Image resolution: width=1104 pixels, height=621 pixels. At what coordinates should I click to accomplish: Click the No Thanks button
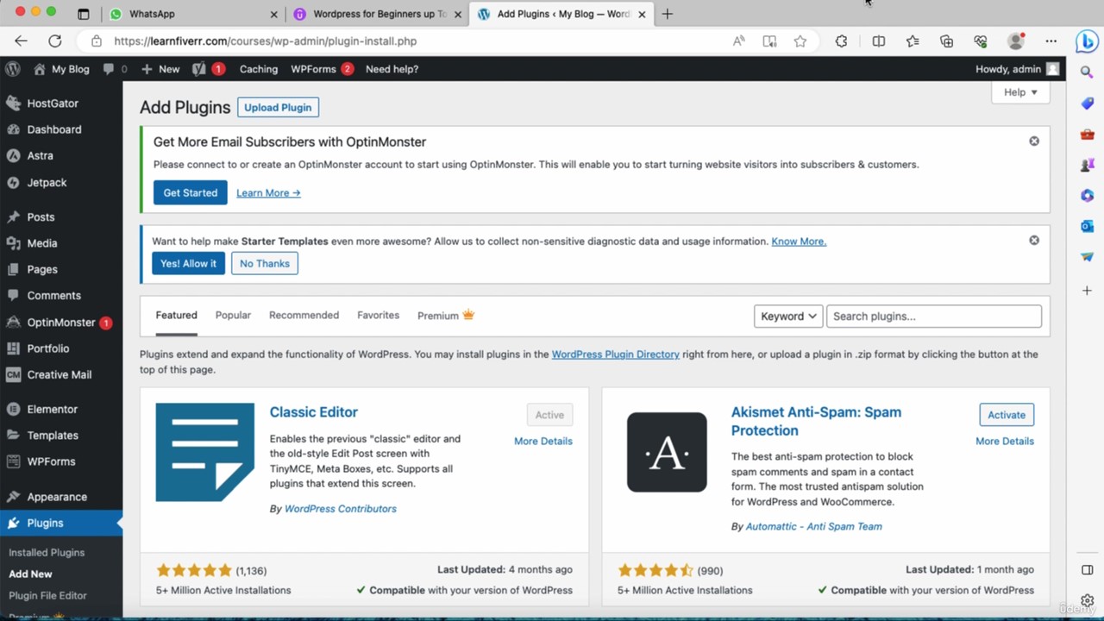tap(265, 264)
